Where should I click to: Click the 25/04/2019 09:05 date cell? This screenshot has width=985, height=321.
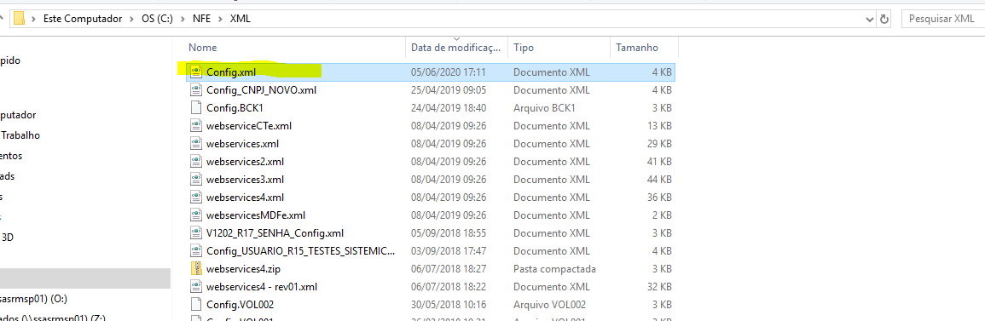tap(448, 89)
